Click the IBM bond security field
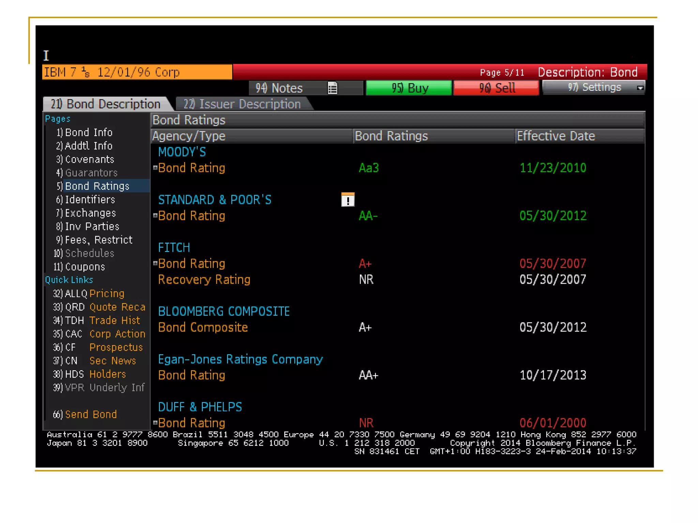 [x=137, y=72]
